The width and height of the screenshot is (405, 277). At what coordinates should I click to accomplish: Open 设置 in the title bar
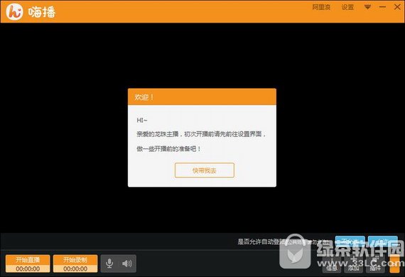click(347, 7)
